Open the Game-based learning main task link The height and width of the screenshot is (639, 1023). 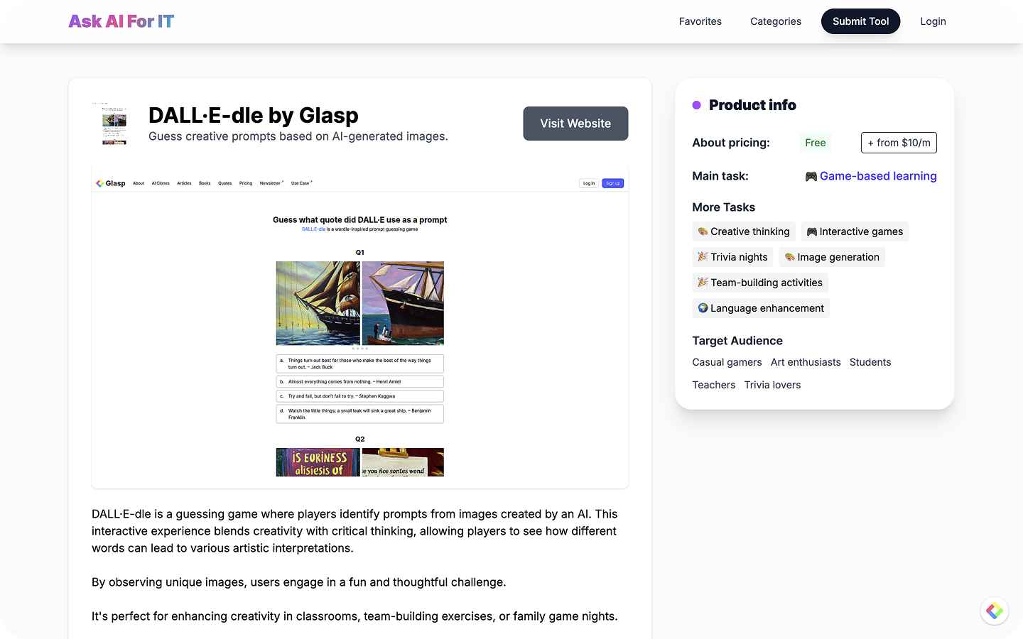coord(878,176)
